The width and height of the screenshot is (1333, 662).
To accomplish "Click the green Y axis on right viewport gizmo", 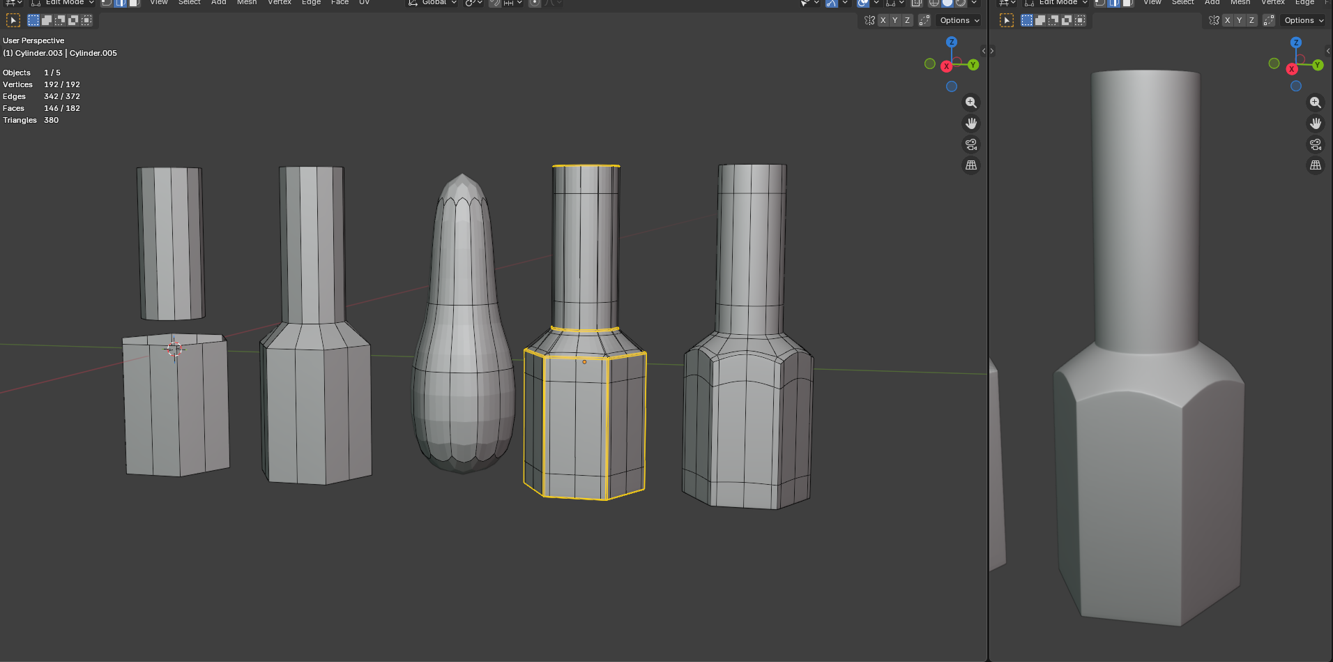I will [x=1317, y=65].
